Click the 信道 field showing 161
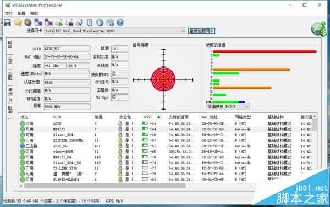 pyautogui.click(x=119, y=49)
